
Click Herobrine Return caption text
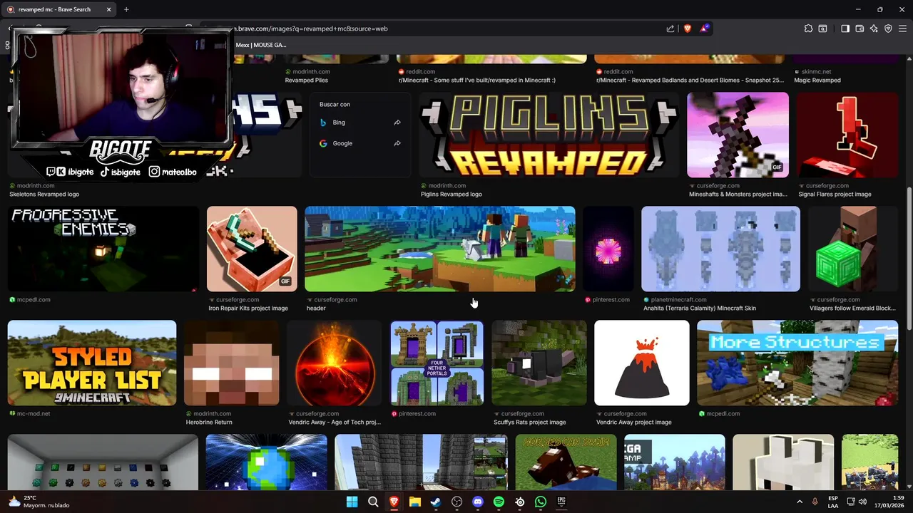[208, 423]
